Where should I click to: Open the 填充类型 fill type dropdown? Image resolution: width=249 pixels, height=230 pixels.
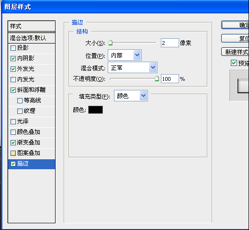131,96
